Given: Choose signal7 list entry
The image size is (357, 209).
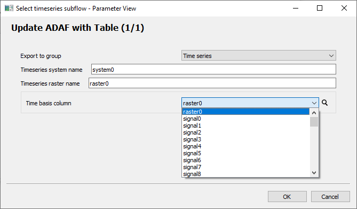Looking at the screenshot, I should tap(245, 167).
